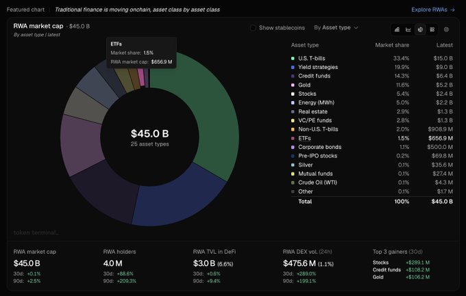Click the Total row label
This screenshot has height=296, width=466.
point(305,202)
